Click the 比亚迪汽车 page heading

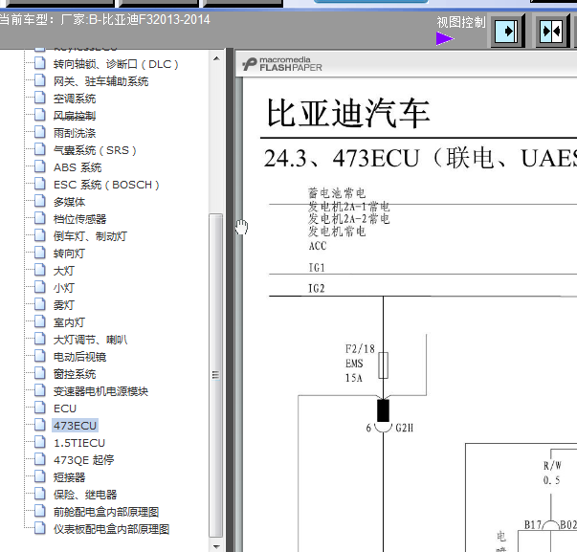348,114
